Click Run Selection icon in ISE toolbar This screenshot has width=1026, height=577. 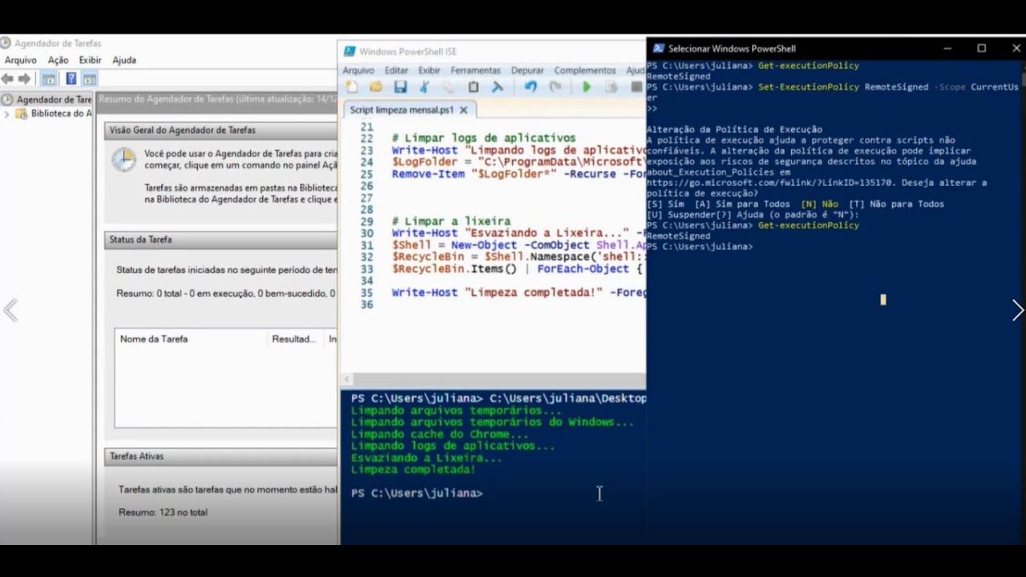click(612, 87)
